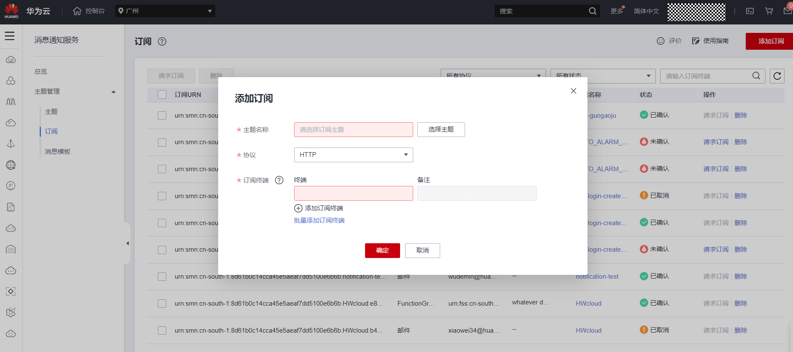
Task: Refresh the subscription list
Action: [777, 76]
